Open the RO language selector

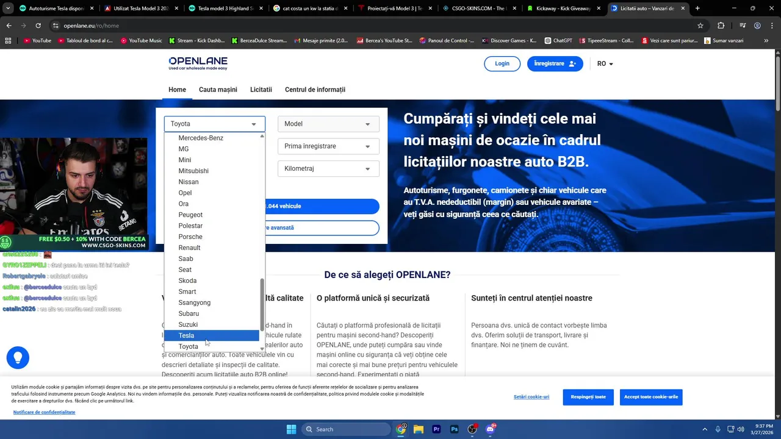[x=605, y=64]
